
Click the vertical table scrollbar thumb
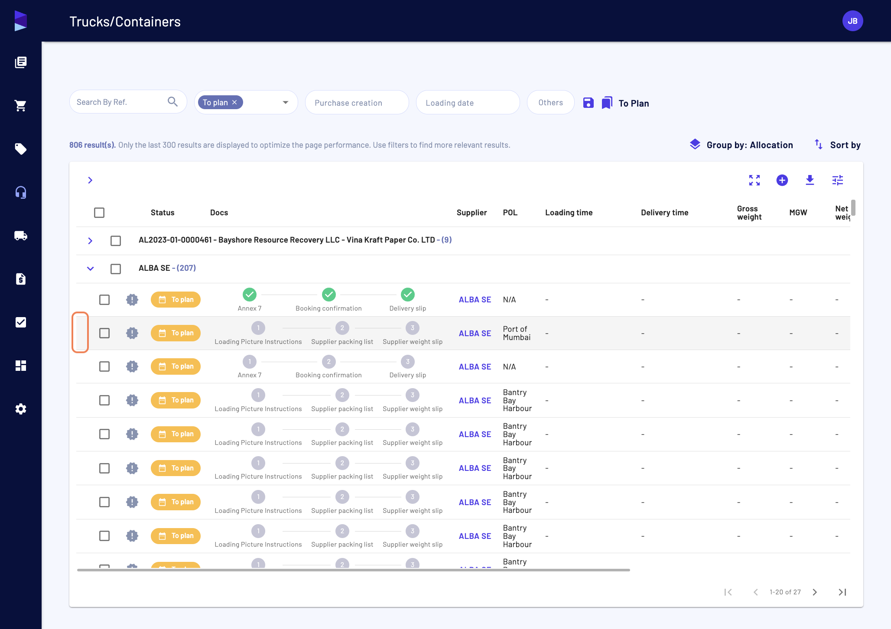853,208
